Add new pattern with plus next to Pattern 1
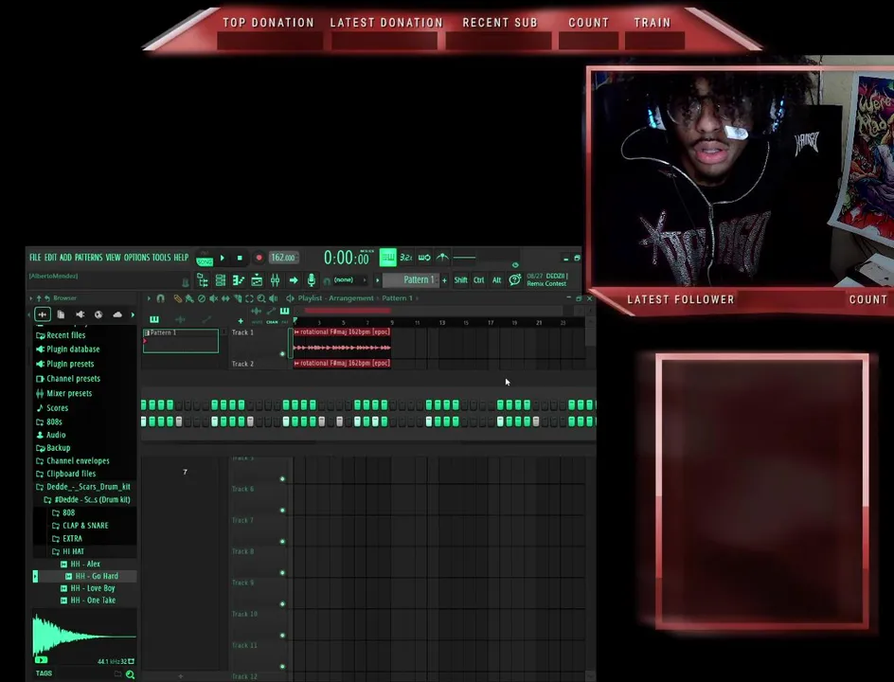 coord(445,280)
